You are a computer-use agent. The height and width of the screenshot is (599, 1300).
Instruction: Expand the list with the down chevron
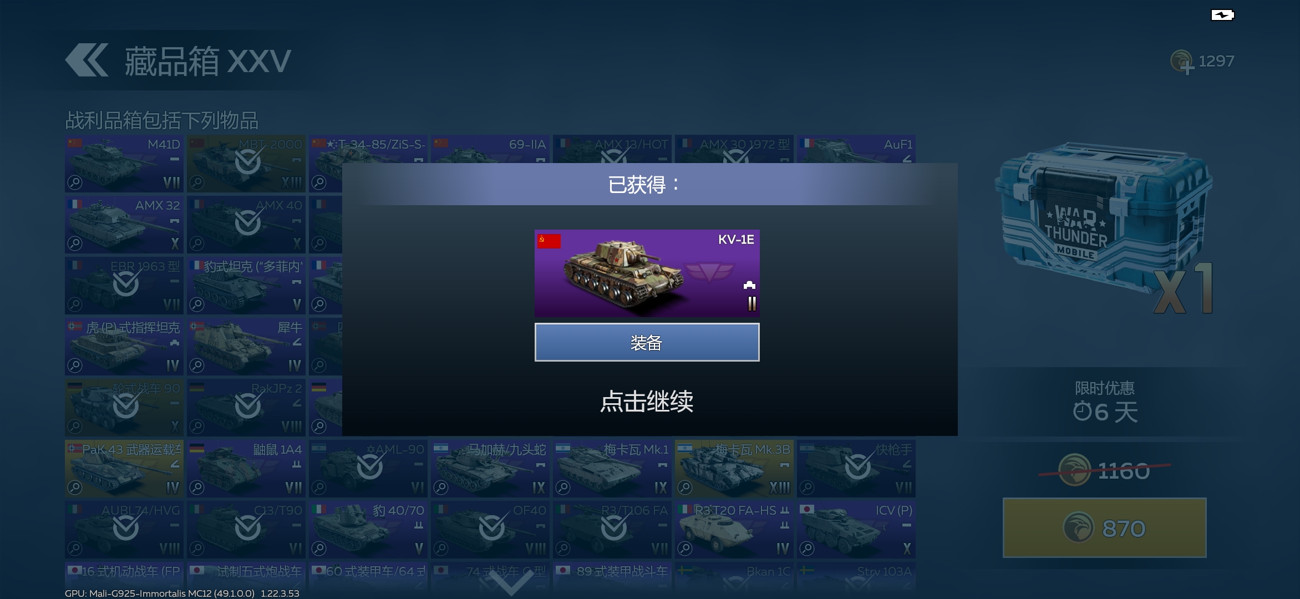click(511, 582)
